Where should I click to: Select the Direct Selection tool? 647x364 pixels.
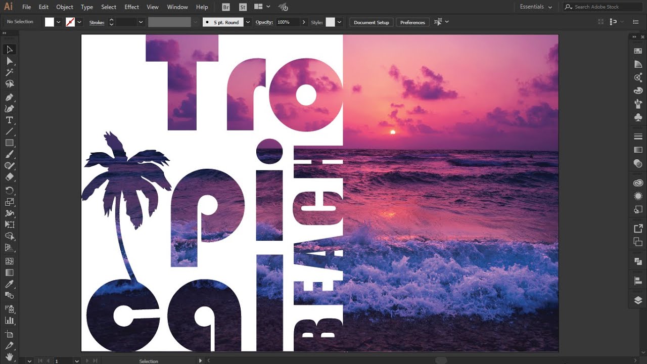[x=9, y=61]
